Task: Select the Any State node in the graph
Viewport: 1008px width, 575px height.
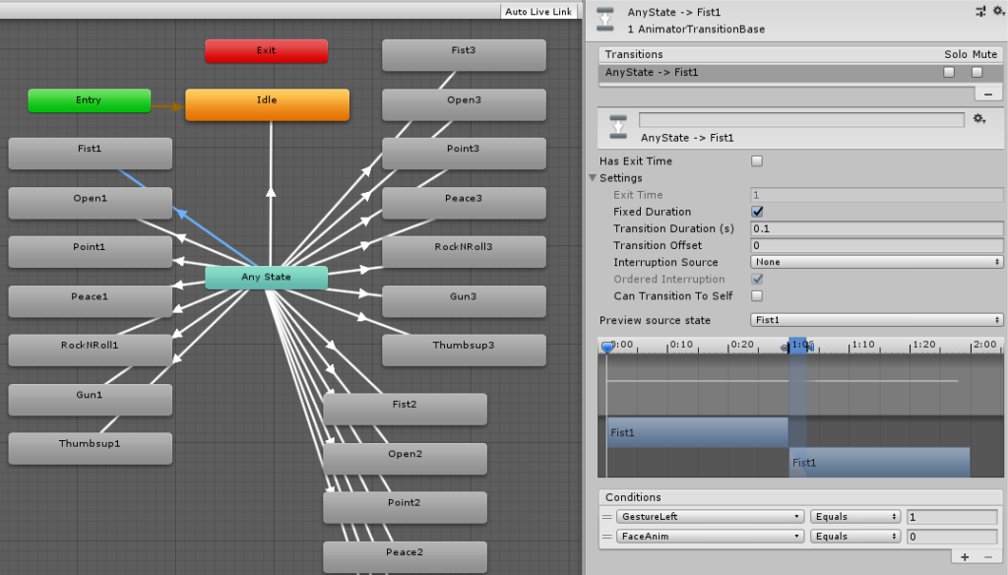Action: click(x=266, y=278)
